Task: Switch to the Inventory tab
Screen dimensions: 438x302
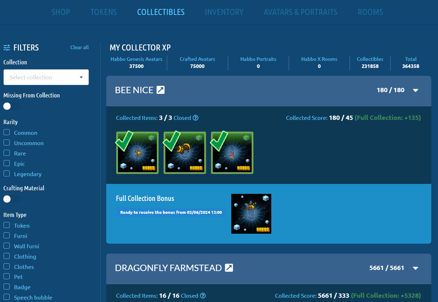Action: [x=224, y=12]
